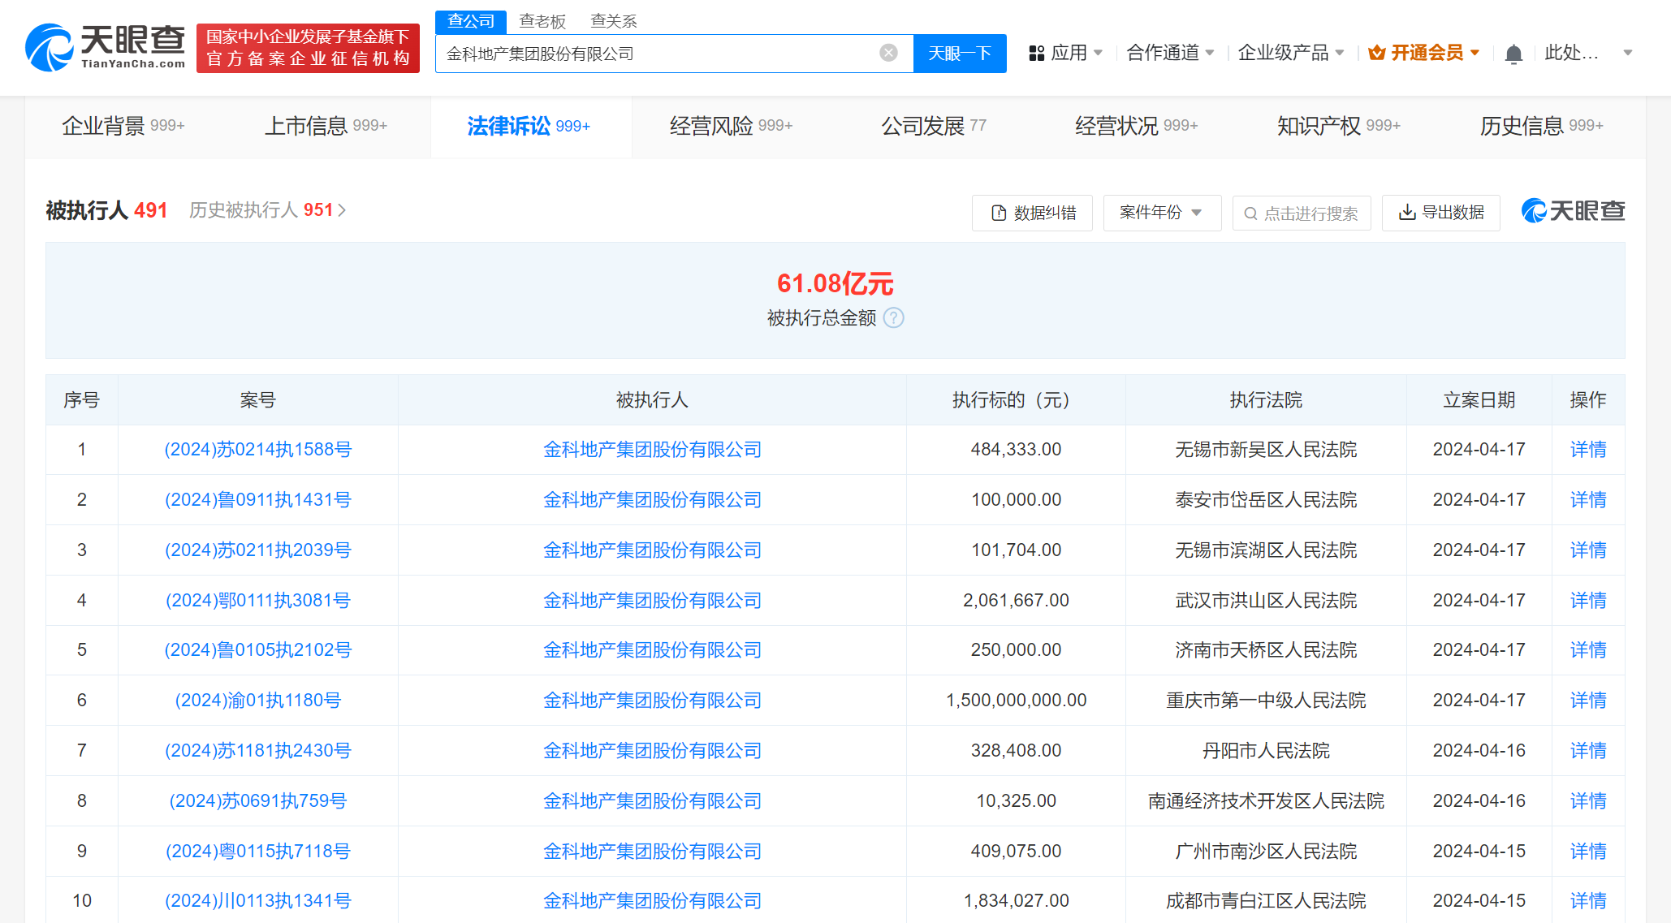The height and width of the screenshot is (923, 1671).
Task: Click the magnifier icon in 点击进行搜索
Action: coord(1250,213)
